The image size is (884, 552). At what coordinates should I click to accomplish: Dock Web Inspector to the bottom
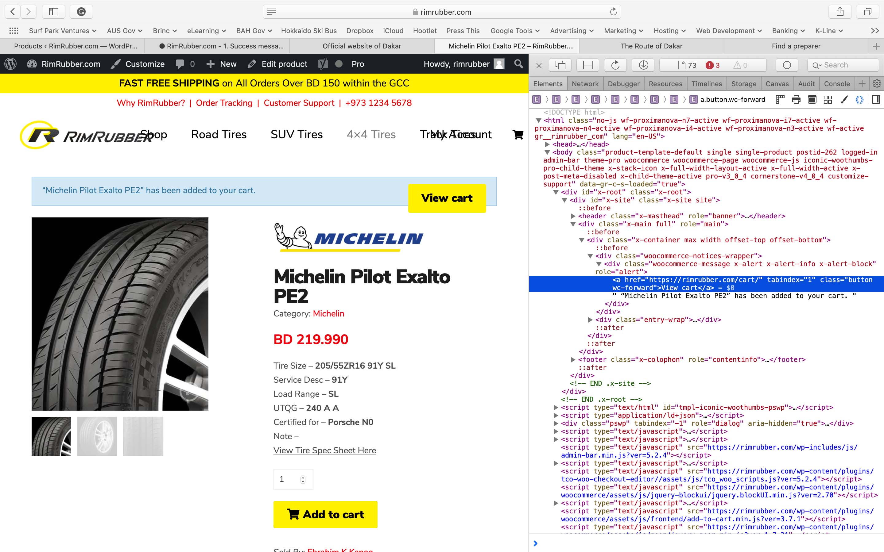(588, 65)
